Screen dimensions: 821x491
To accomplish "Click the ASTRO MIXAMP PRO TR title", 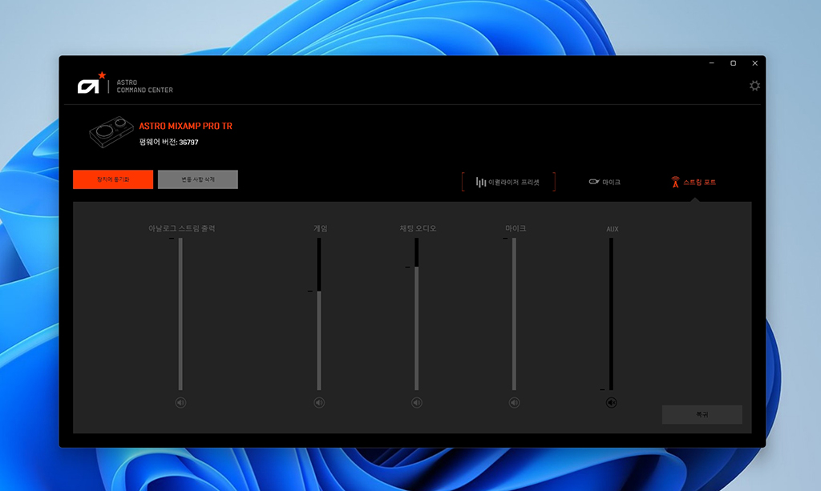I will (185, 126).
